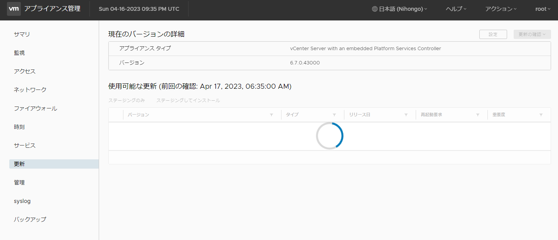Click the date and time in header
This screenshot has height=240, width=558.
(139, 9)
